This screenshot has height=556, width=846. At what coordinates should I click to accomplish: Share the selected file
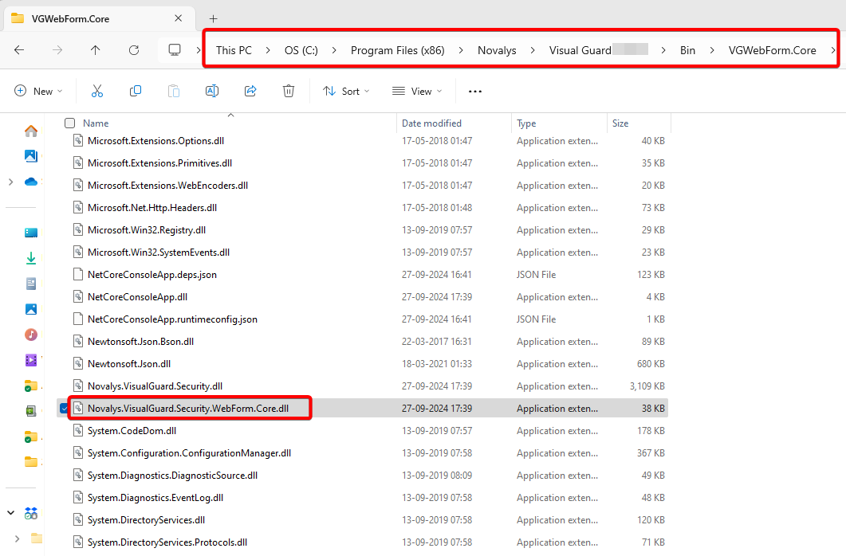(x=250, y=91)
